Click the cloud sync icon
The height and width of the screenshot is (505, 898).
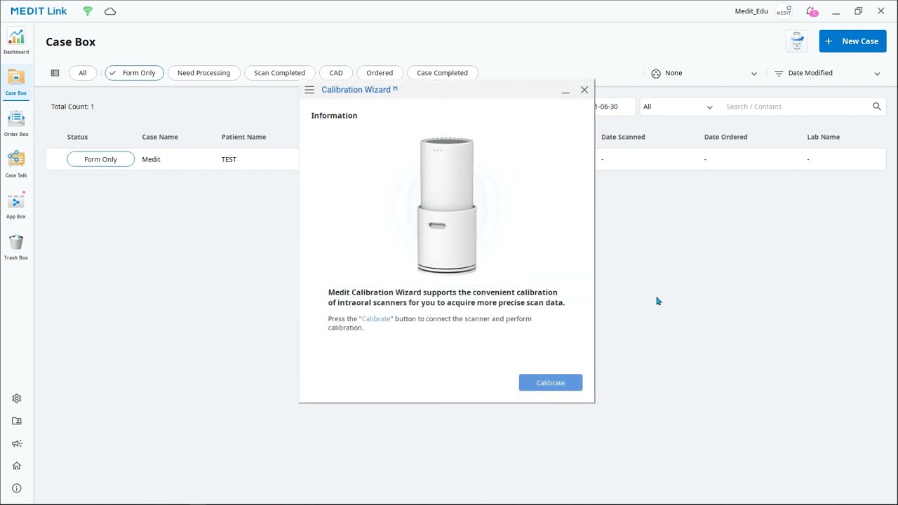click(x=110, y=11)
